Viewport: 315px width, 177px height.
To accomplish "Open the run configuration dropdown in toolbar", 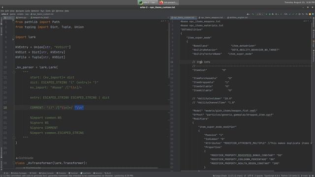I will (260, 14).
